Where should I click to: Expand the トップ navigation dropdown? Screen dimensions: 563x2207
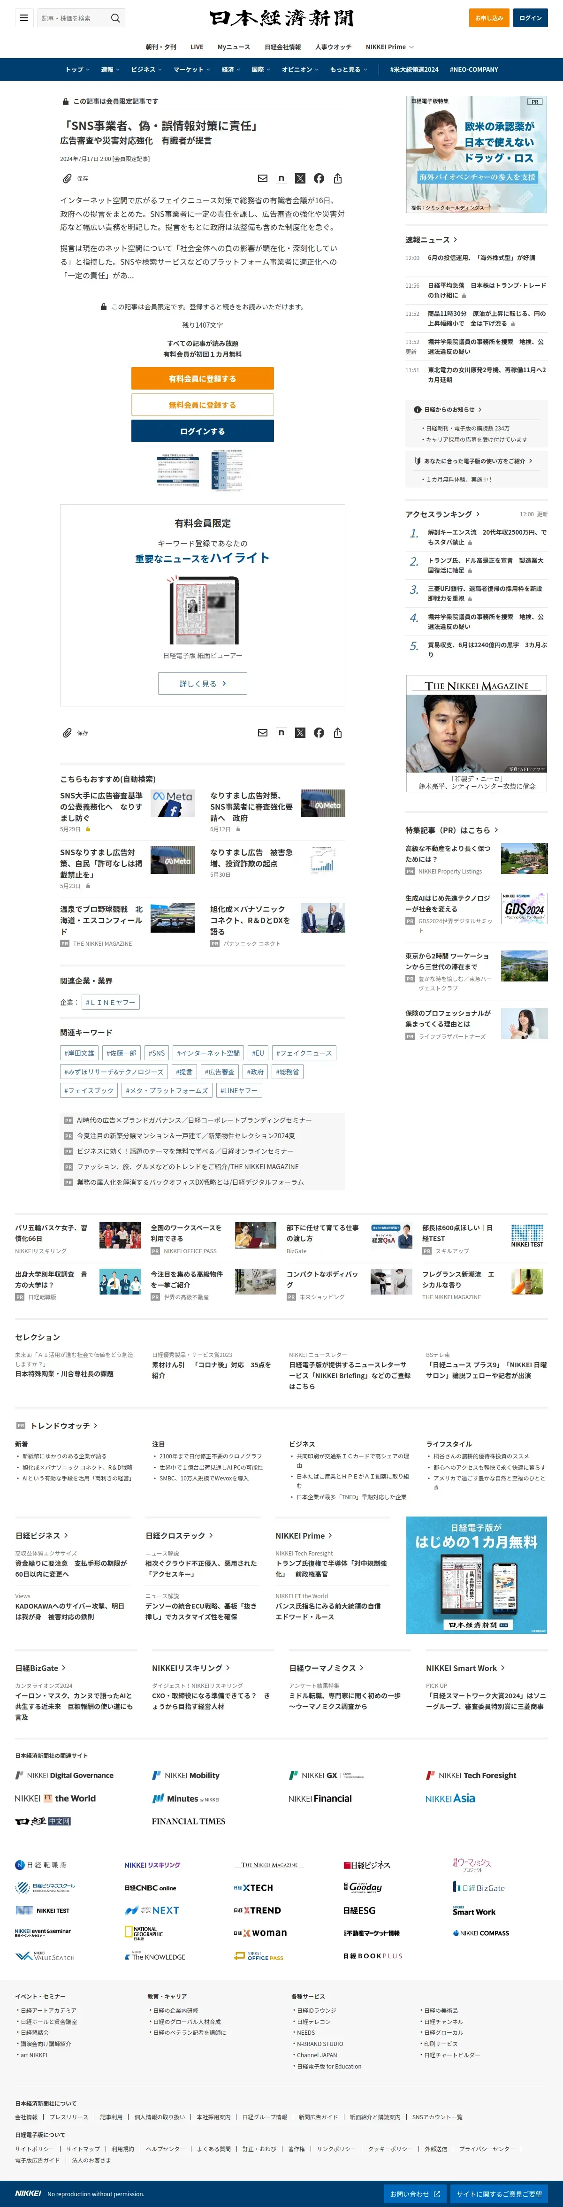pos(77,69)
